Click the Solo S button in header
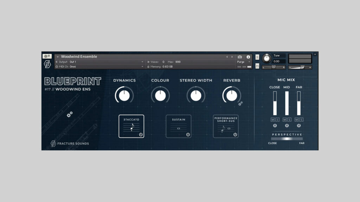The width and height of the screenshot is (360, 202). pyautogui.click(x=257, y=57)
